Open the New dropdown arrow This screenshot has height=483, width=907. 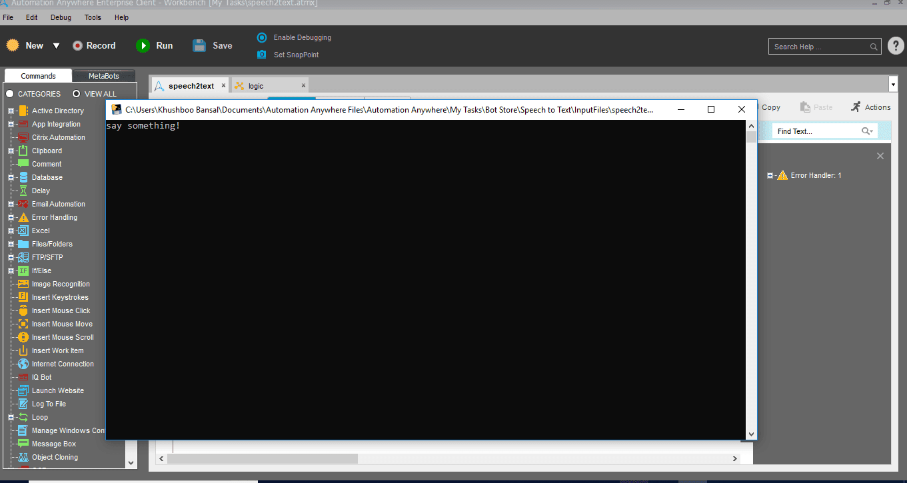(x=56, y=46)
